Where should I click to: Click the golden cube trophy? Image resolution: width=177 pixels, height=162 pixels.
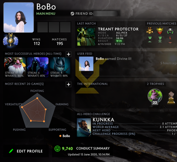(x=171, y=98)
